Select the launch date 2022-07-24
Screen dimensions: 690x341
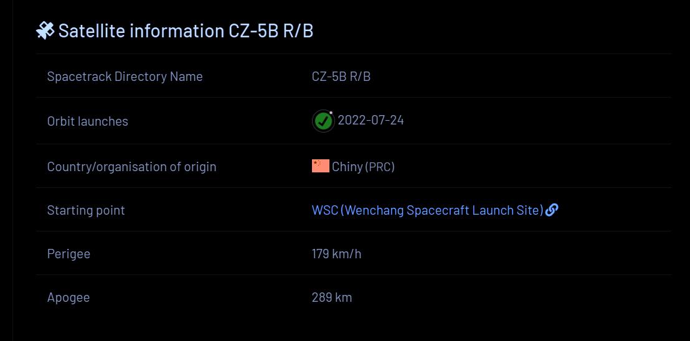371,120
